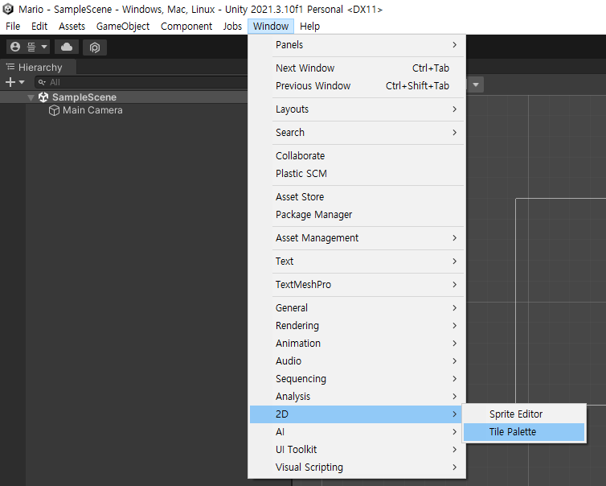
Task: Expand the Animation submenu
Action: click(x=357, y=344)
